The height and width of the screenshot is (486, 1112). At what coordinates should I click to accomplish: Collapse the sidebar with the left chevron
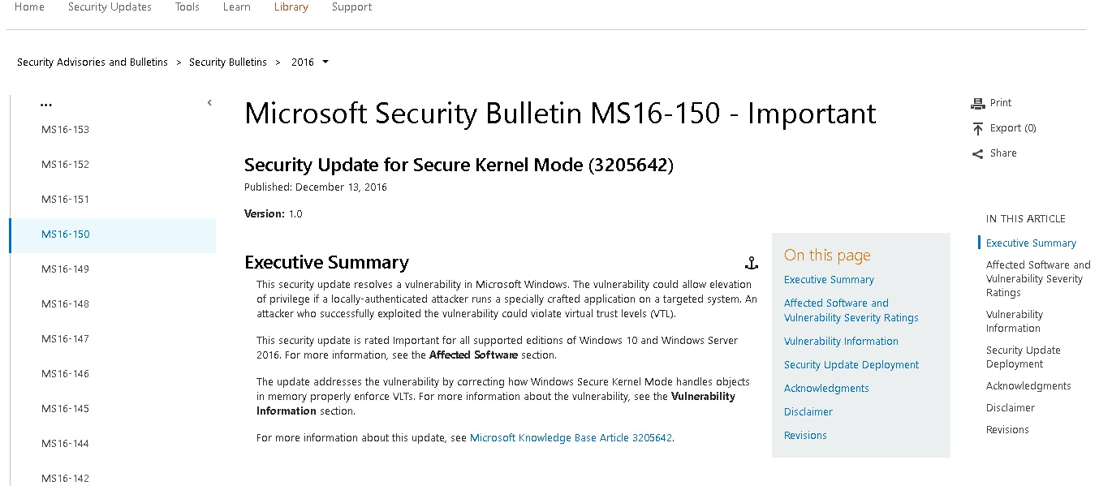tap(209, 103)
